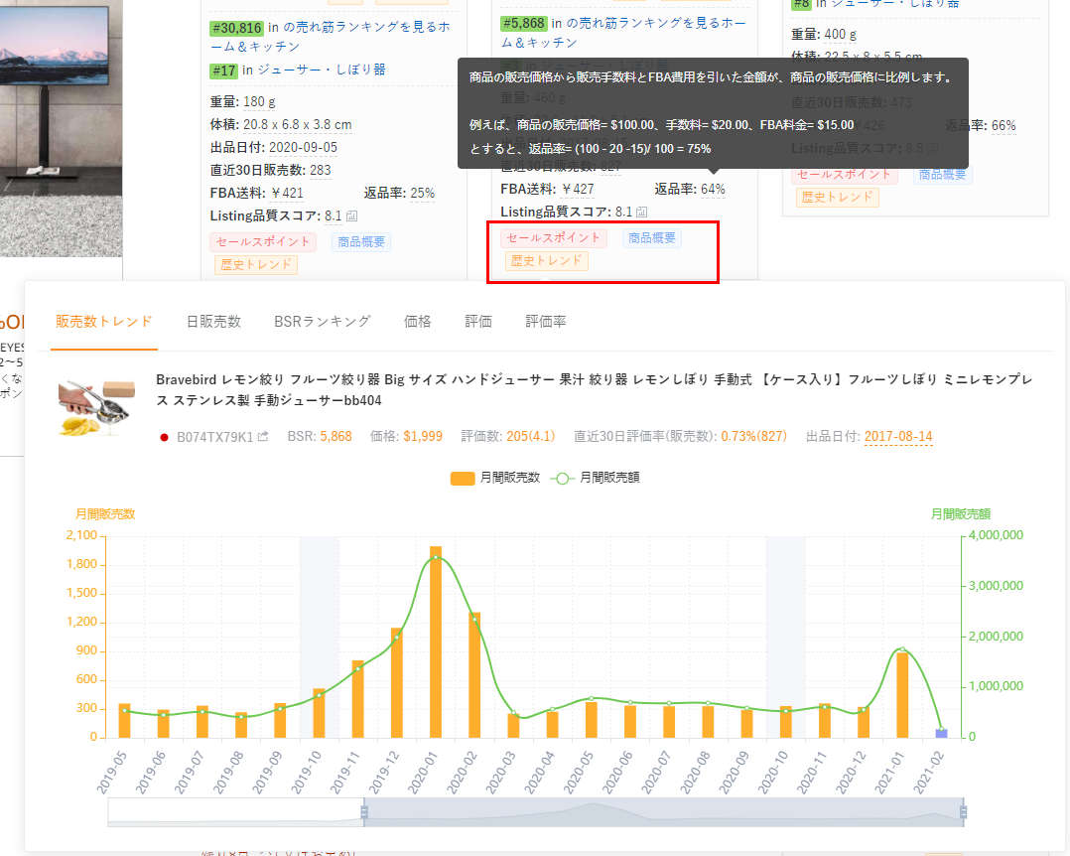
Task: Click the 2020-02 sales bar
Action: click(474, 675)
